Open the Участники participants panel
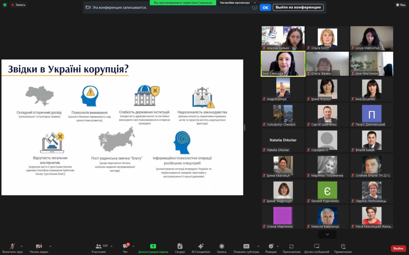Image resolution: width=409 pixels, height=255 pixels. click(x=99, y=247)
